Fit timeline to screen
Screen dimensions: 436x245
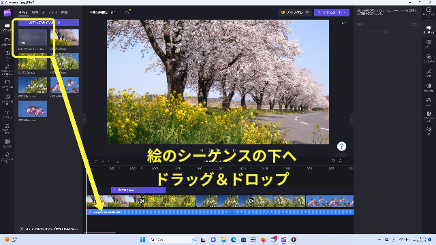point(347,161)
